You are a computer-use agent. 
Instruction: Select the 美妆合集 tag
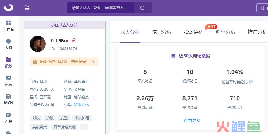(40, 127)
